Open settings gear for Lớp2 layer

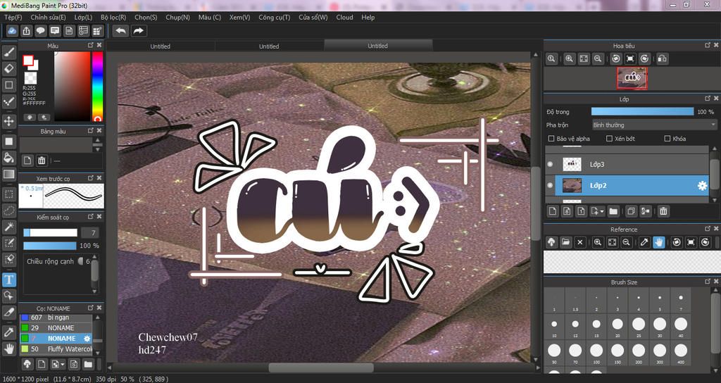pyautogui.click(x=702, y=185)
